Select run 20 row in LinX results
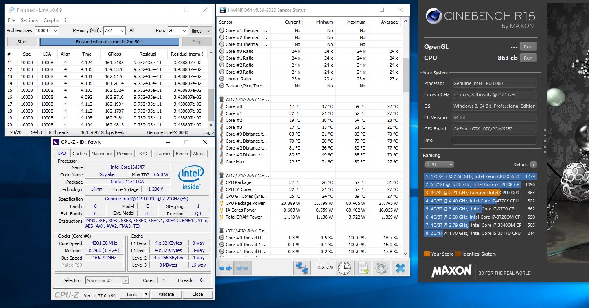The height and width of the screenshot is (308, 589). [x=107, y=125]
